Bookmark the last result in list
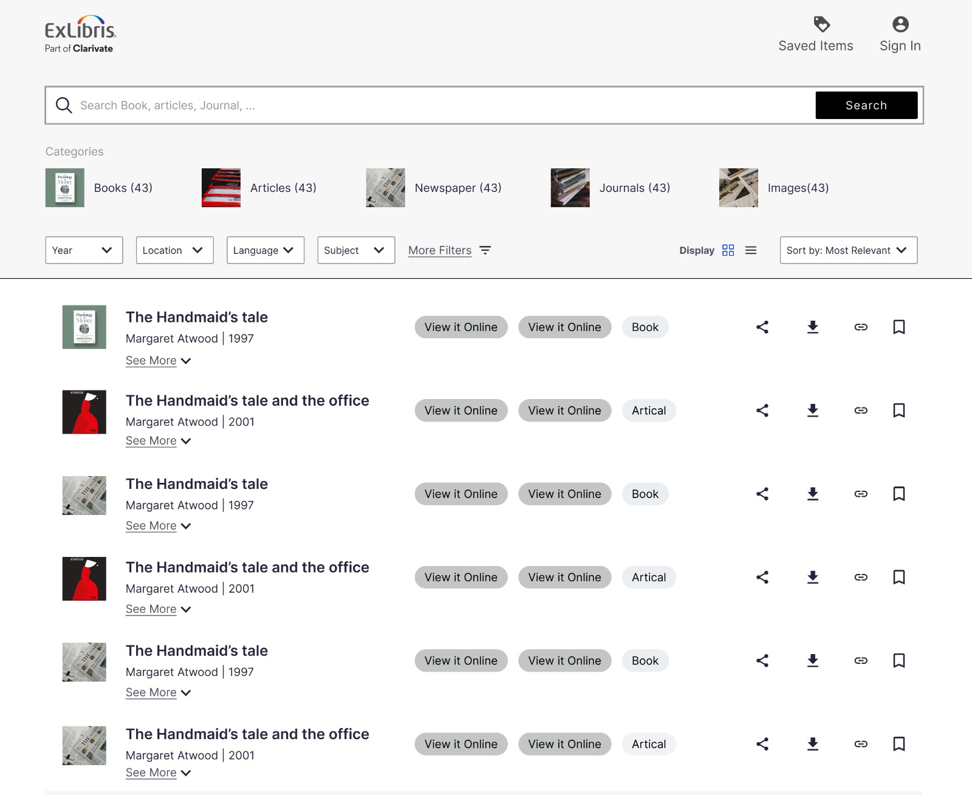 point(899,744)
